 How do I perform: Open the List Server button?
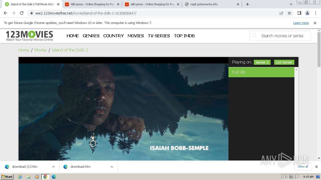point(284,62)
